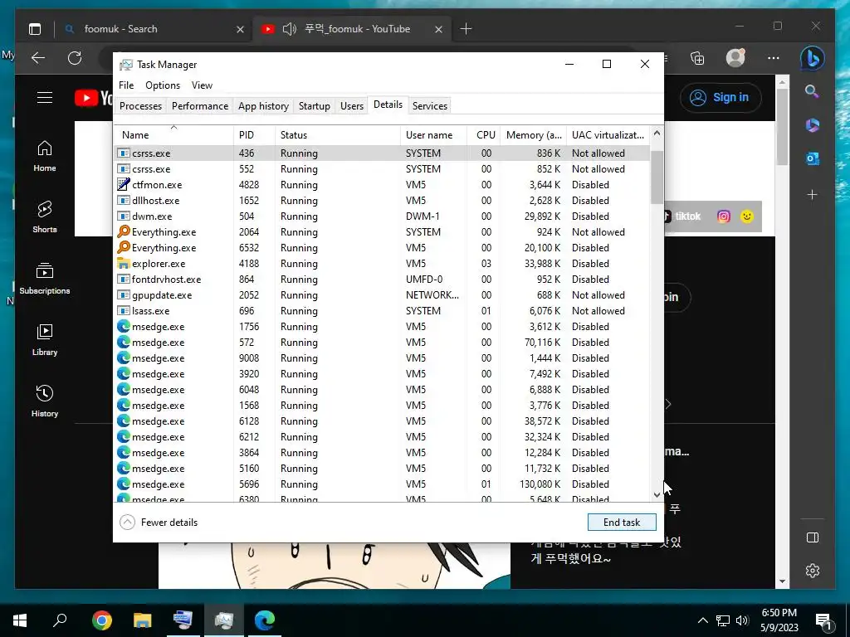Open YouTube Home in the sidebar
This screenshot has height=637, width=850.
[x=45, y=156]
